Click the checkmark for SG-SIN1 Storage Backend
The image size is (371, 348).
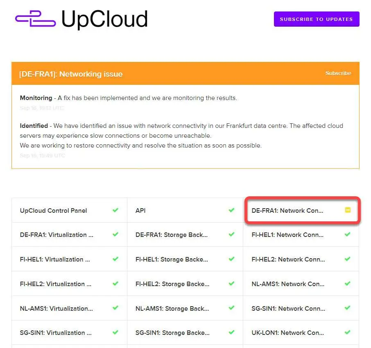(231, 332)
